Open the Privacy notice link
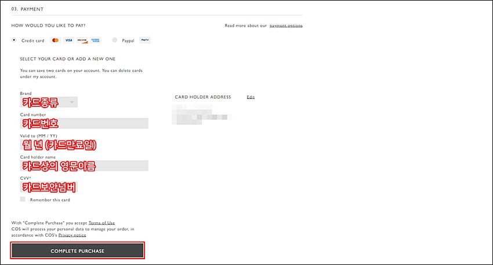 72,235
